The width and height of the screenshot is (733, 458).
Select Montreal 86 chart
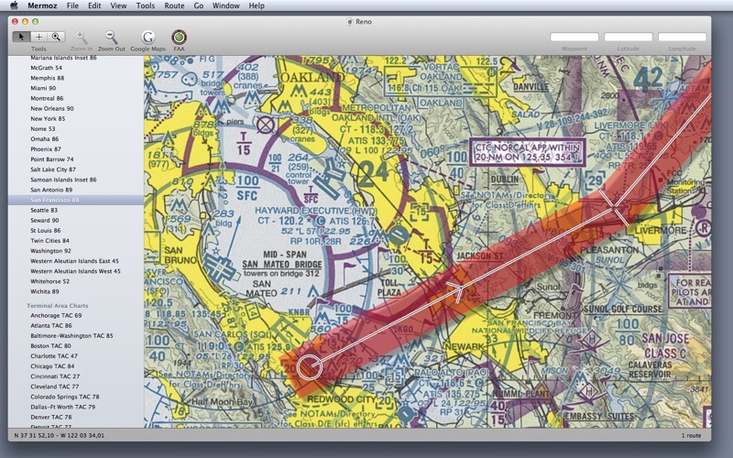pyautogui.click(x=47, y=98)
